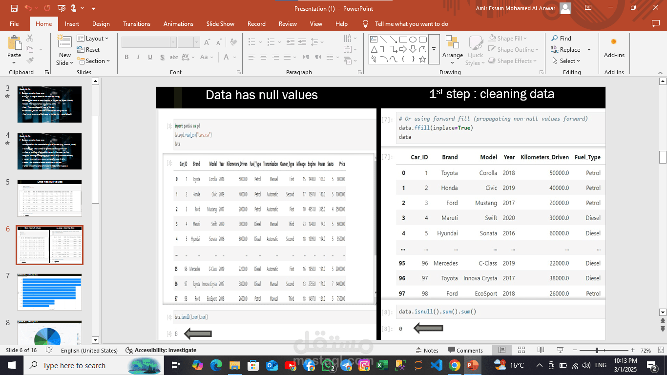Image resolution: width=667 pixels, height=375 pixels.
Task: Click the spell check icon in the status bar
Action: tap(49, 351)
